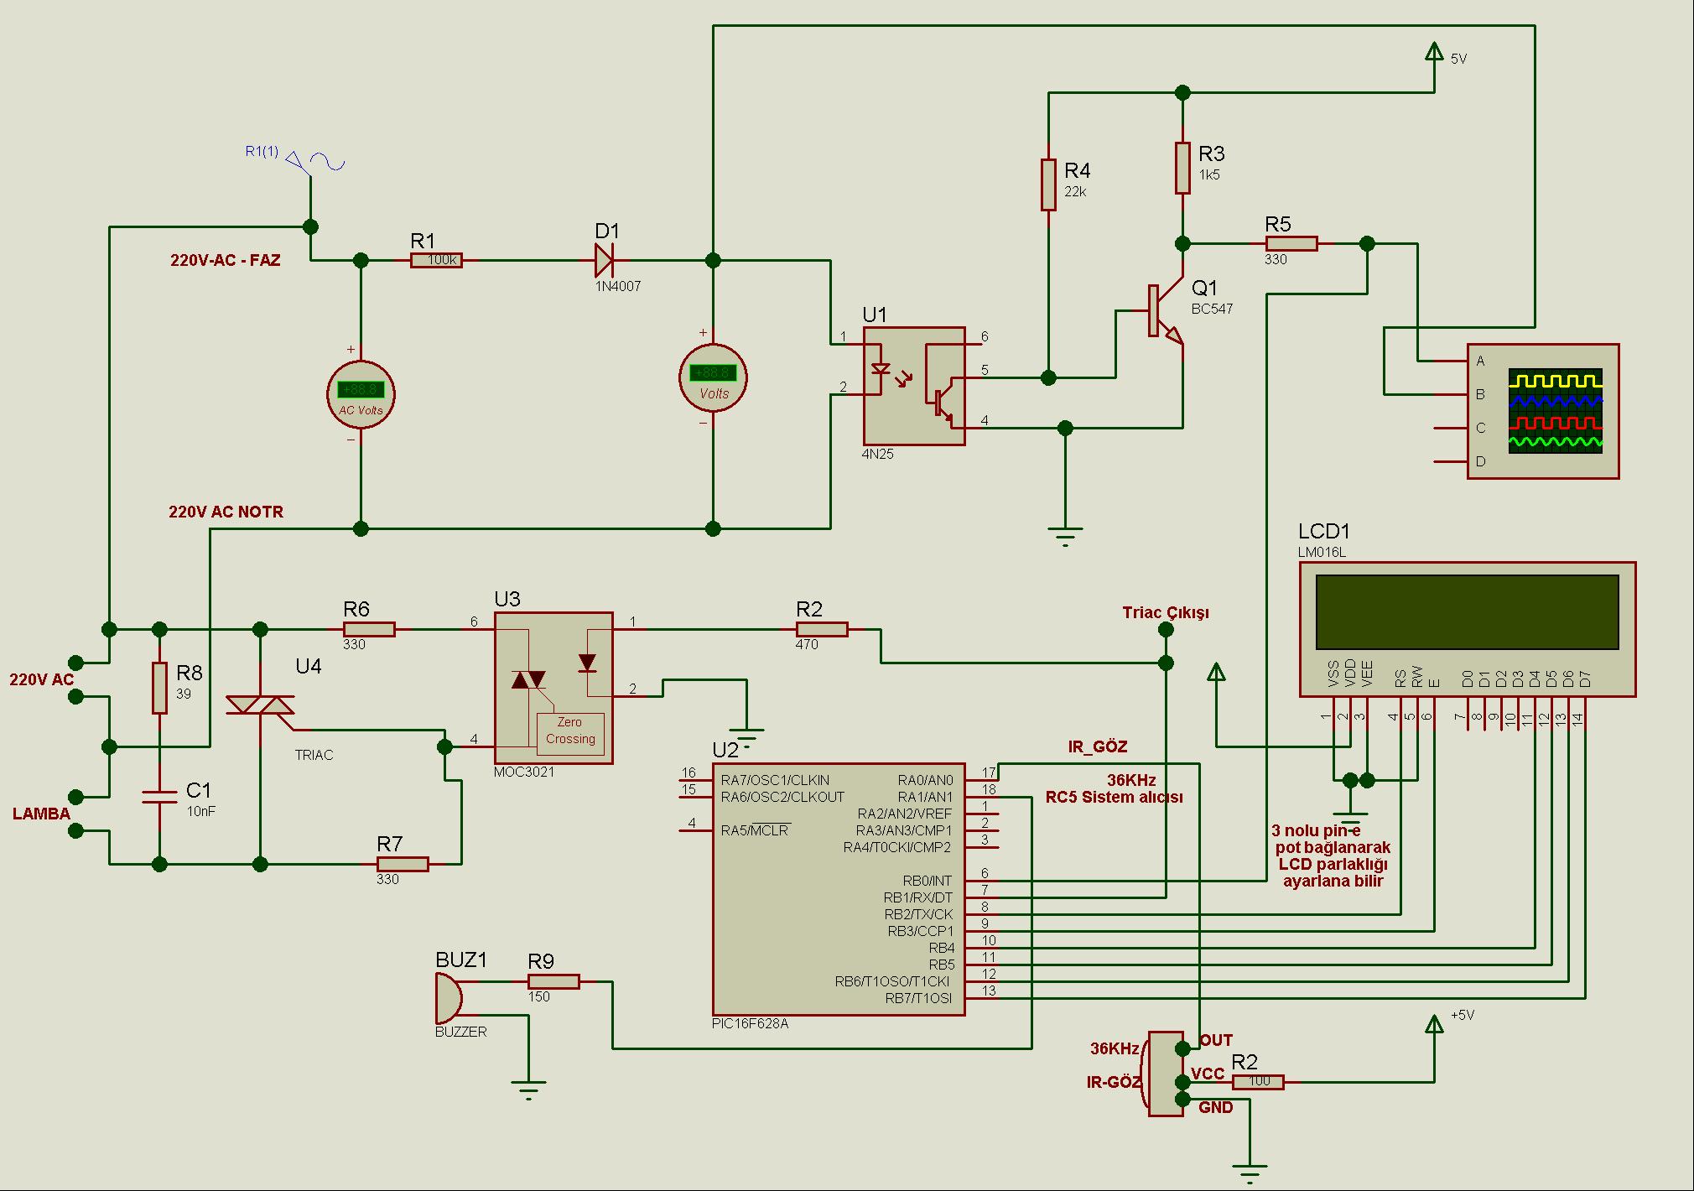Viewport: 1694px width, 1191px height.
Task: Click the 'RB6/T1OSO/T1CKI' pin name
Action: [892, 981]
